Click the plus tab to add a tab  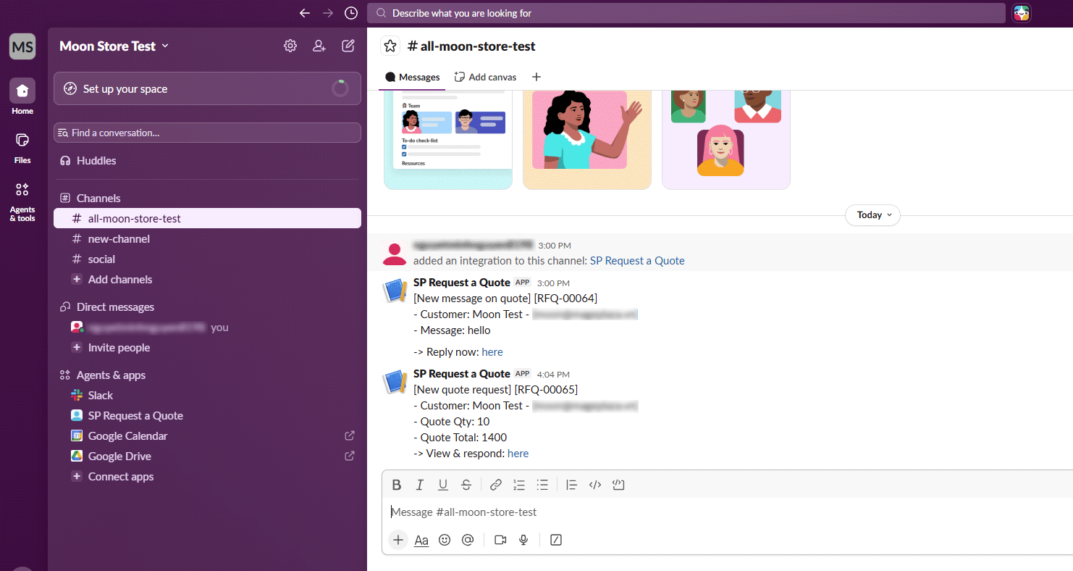click(x=536, y=77)
